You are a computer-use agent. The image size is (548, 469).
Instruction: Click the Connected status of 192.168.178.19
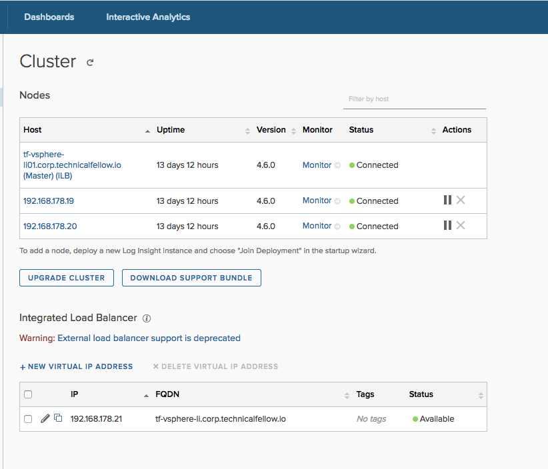374,201
